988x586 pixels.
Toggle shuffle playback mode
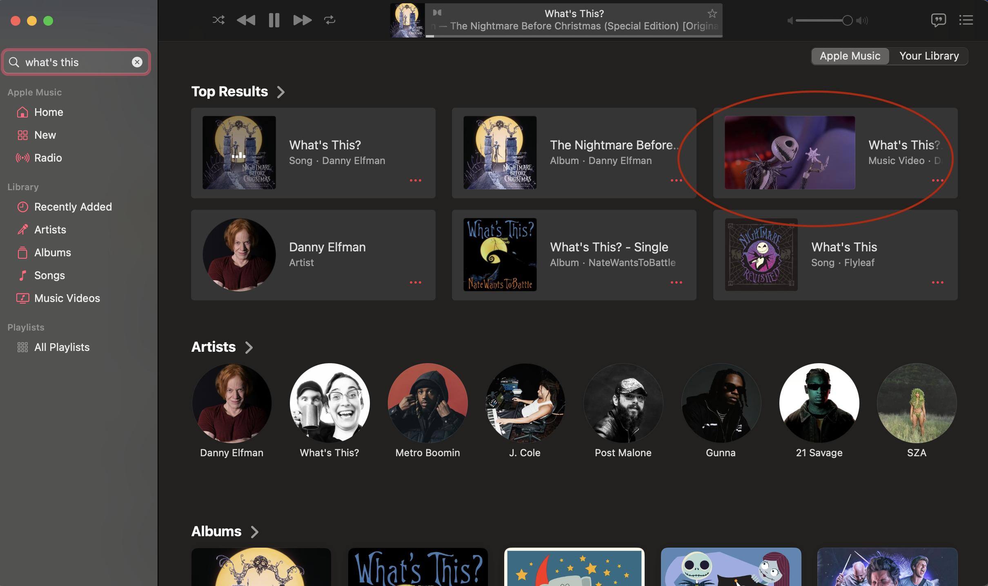[218, 20]
